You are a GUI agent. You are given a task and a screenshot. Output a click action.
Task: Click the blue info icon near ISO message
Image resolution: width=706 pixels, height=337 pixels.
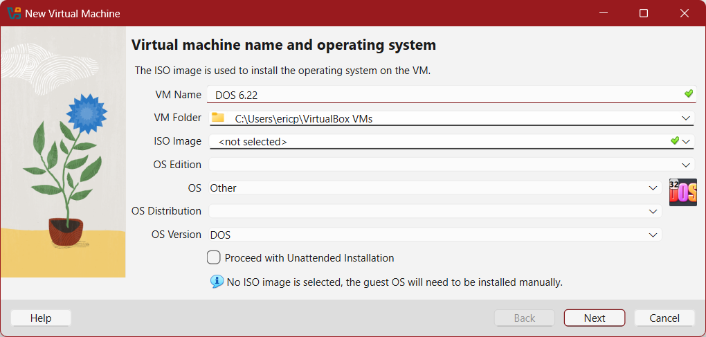[x=217, y=282]
